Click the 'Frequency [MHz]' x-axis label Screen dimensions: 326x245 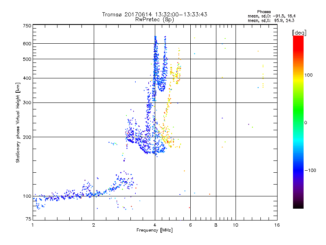pos(154,230)
